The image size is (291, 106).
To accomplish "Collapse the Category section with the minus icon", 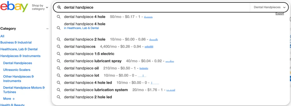I will [47, 29].
